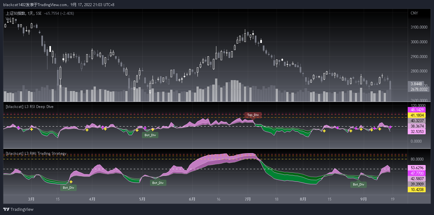Click the Vol indicator label
The height and width of the screenshot is (215, 434).
click(x=8, y=19)
